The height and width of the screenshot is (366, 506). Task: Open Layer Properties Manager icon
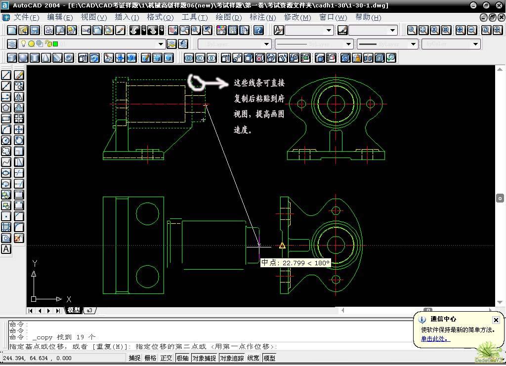pyautogui.click(x=12, y=44)
